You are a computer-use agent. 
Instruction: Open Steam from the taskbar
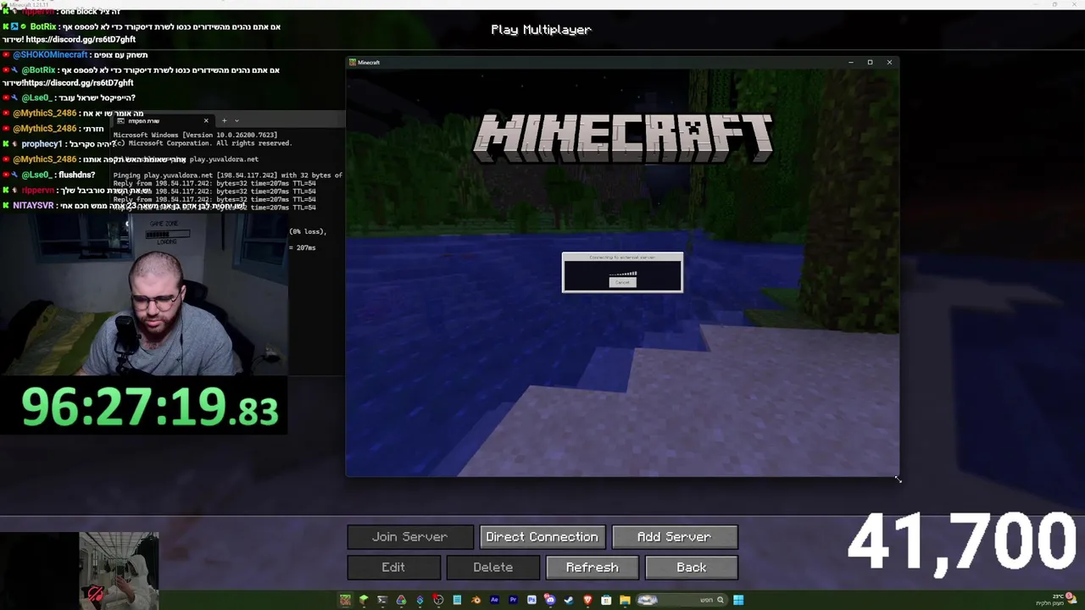click(x=569, y=600)
